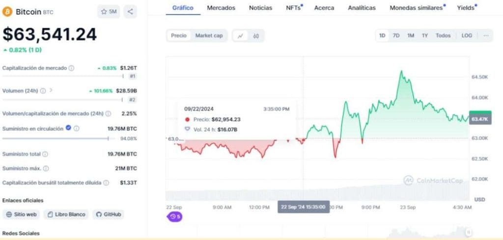Open the Gráfico tab
Viewport: 503px width, 240px height.
tap(183, 8)
